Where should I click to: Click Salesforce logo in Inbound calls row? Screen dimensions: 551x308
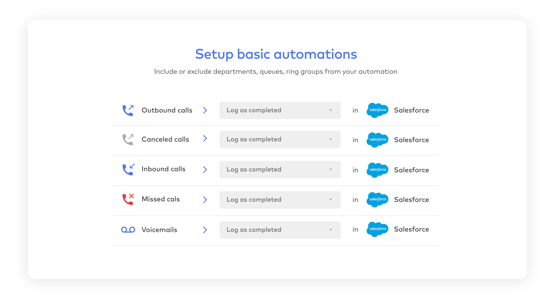coord(377,170)
